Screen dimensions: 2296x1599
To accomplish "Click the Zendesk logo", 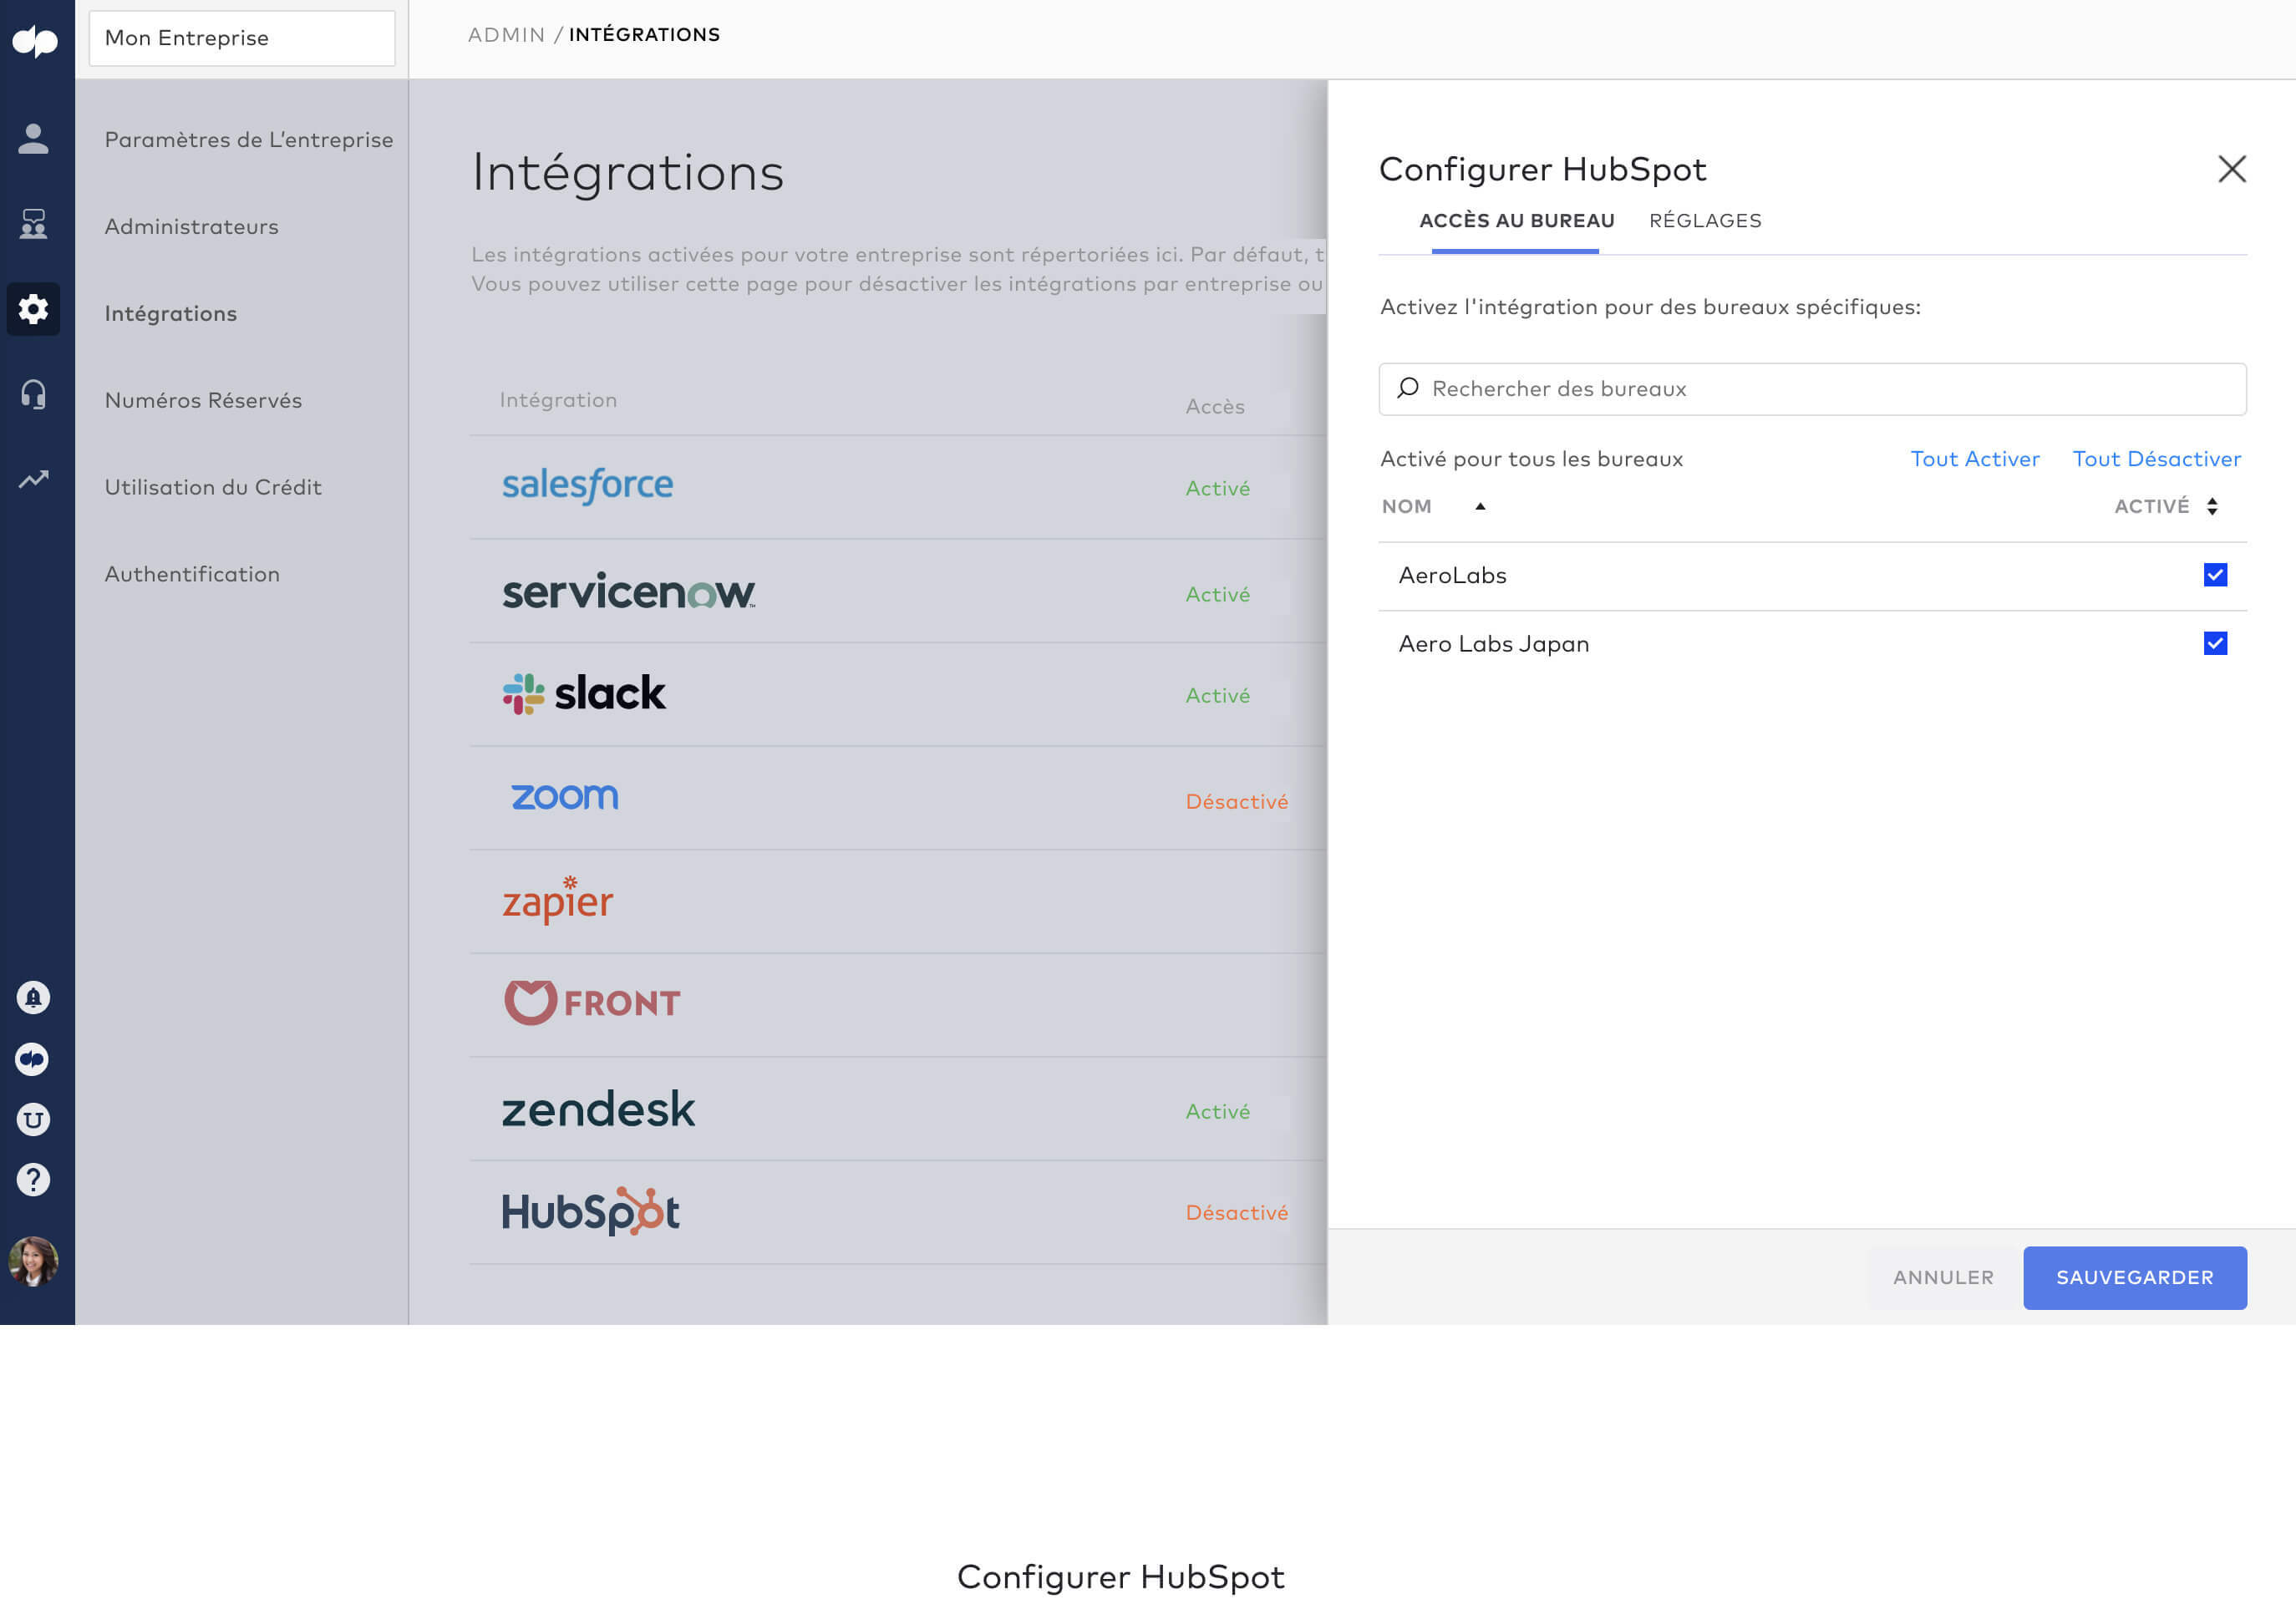I will pos(598,1109).
